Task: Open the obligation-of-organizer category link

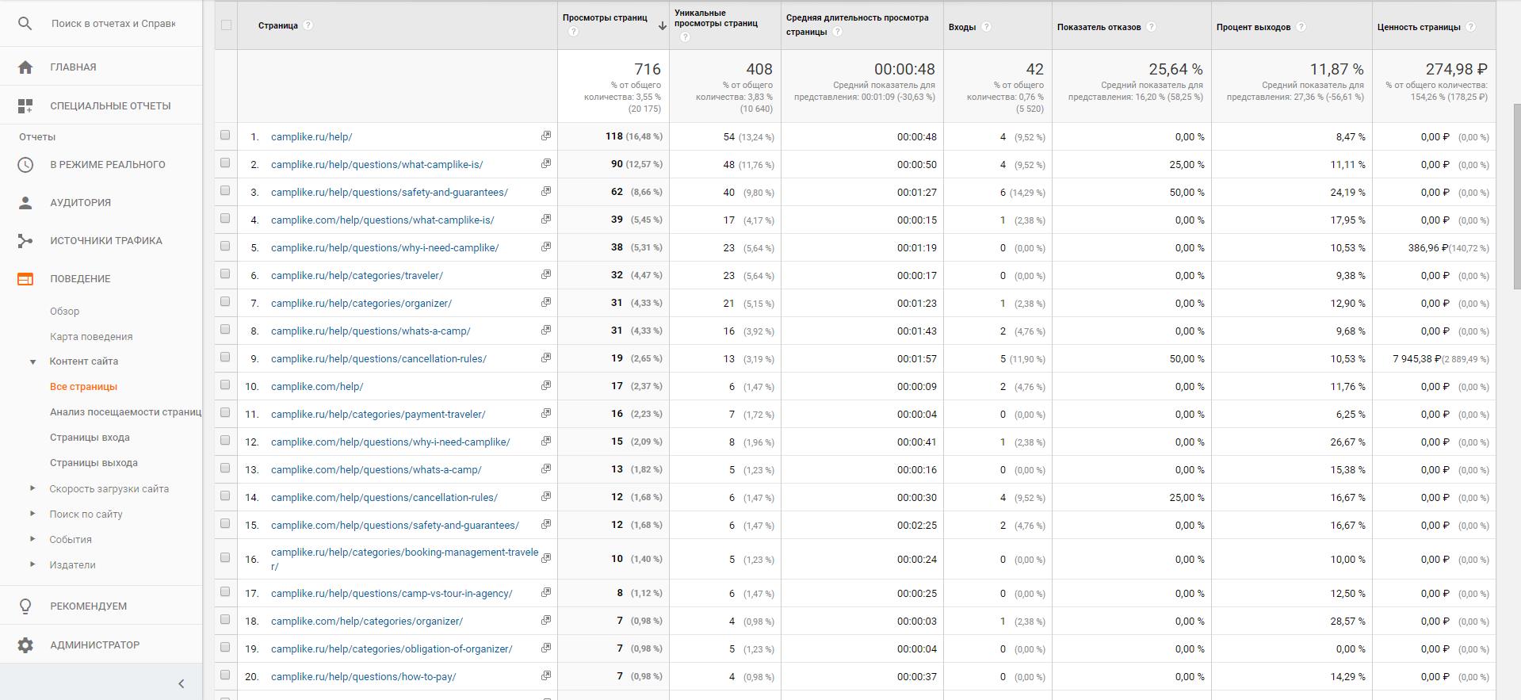Action: click(392, 649)
